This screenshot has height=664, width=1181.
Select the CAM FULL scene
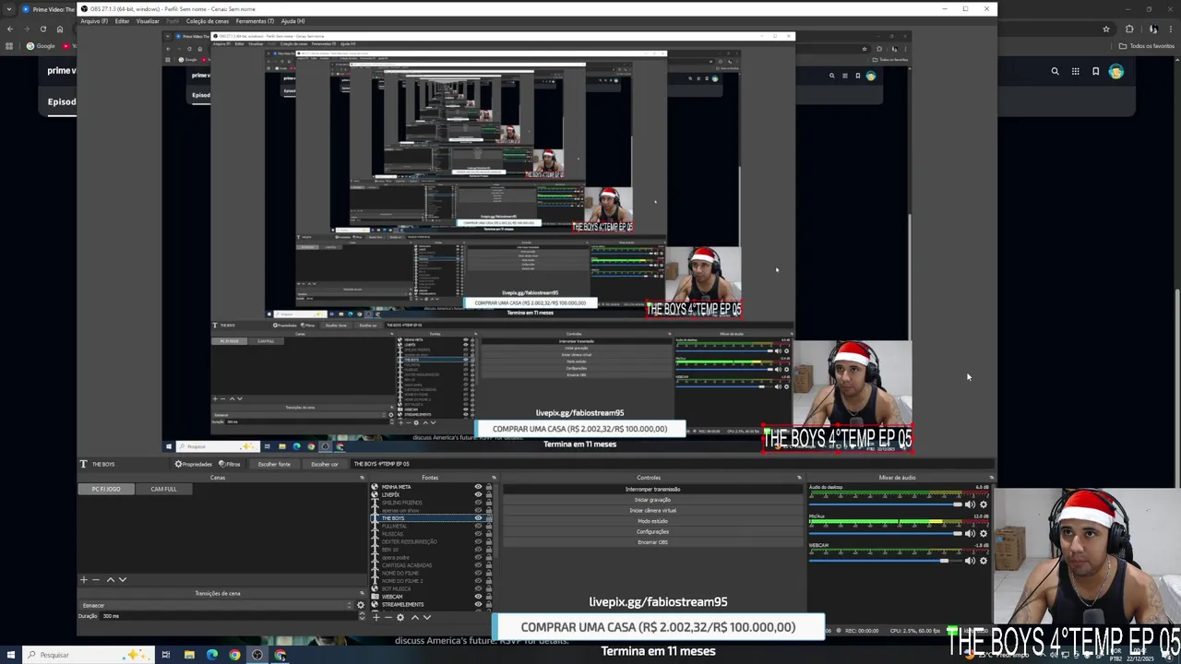163,489
